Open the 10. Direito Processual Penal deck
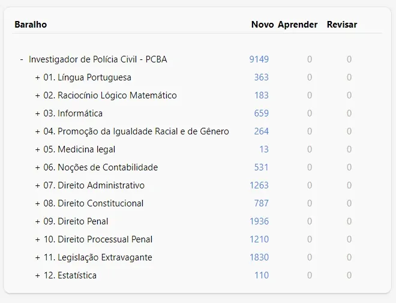This screenshot has width=396, height=303. 98,239
